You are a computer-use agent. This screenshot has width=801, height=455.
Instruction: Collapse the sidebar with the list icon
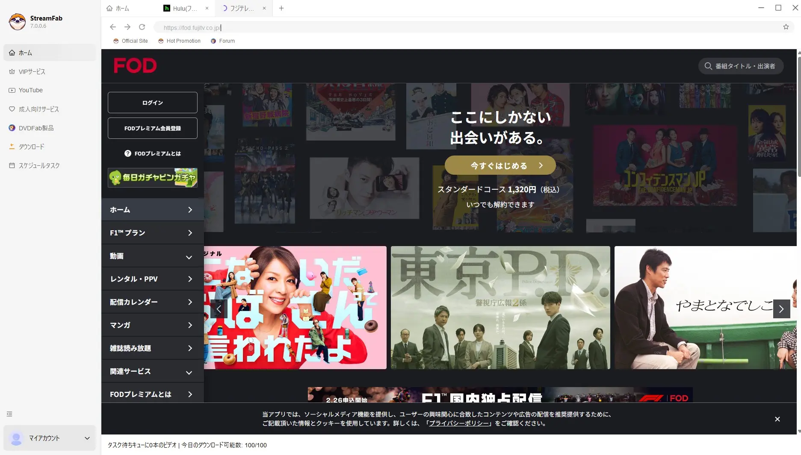[9, 414]
